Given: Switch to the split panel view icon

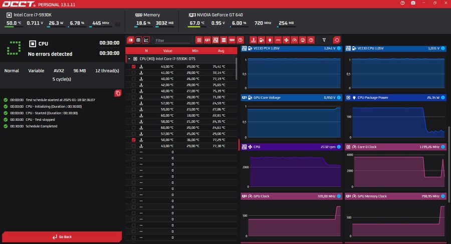Looking at the screenshot, I should [131, 40].
